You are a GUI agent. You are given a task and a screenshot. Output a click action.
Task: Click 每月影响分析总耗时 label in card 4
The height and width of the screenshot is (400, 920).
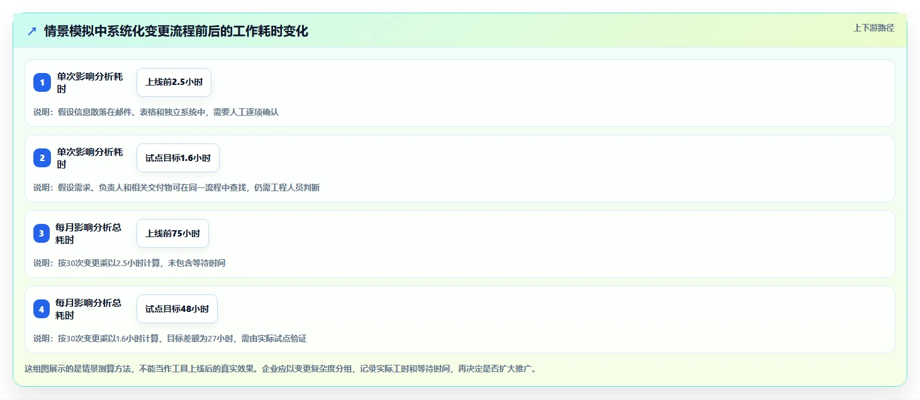[x=89, y=309]
